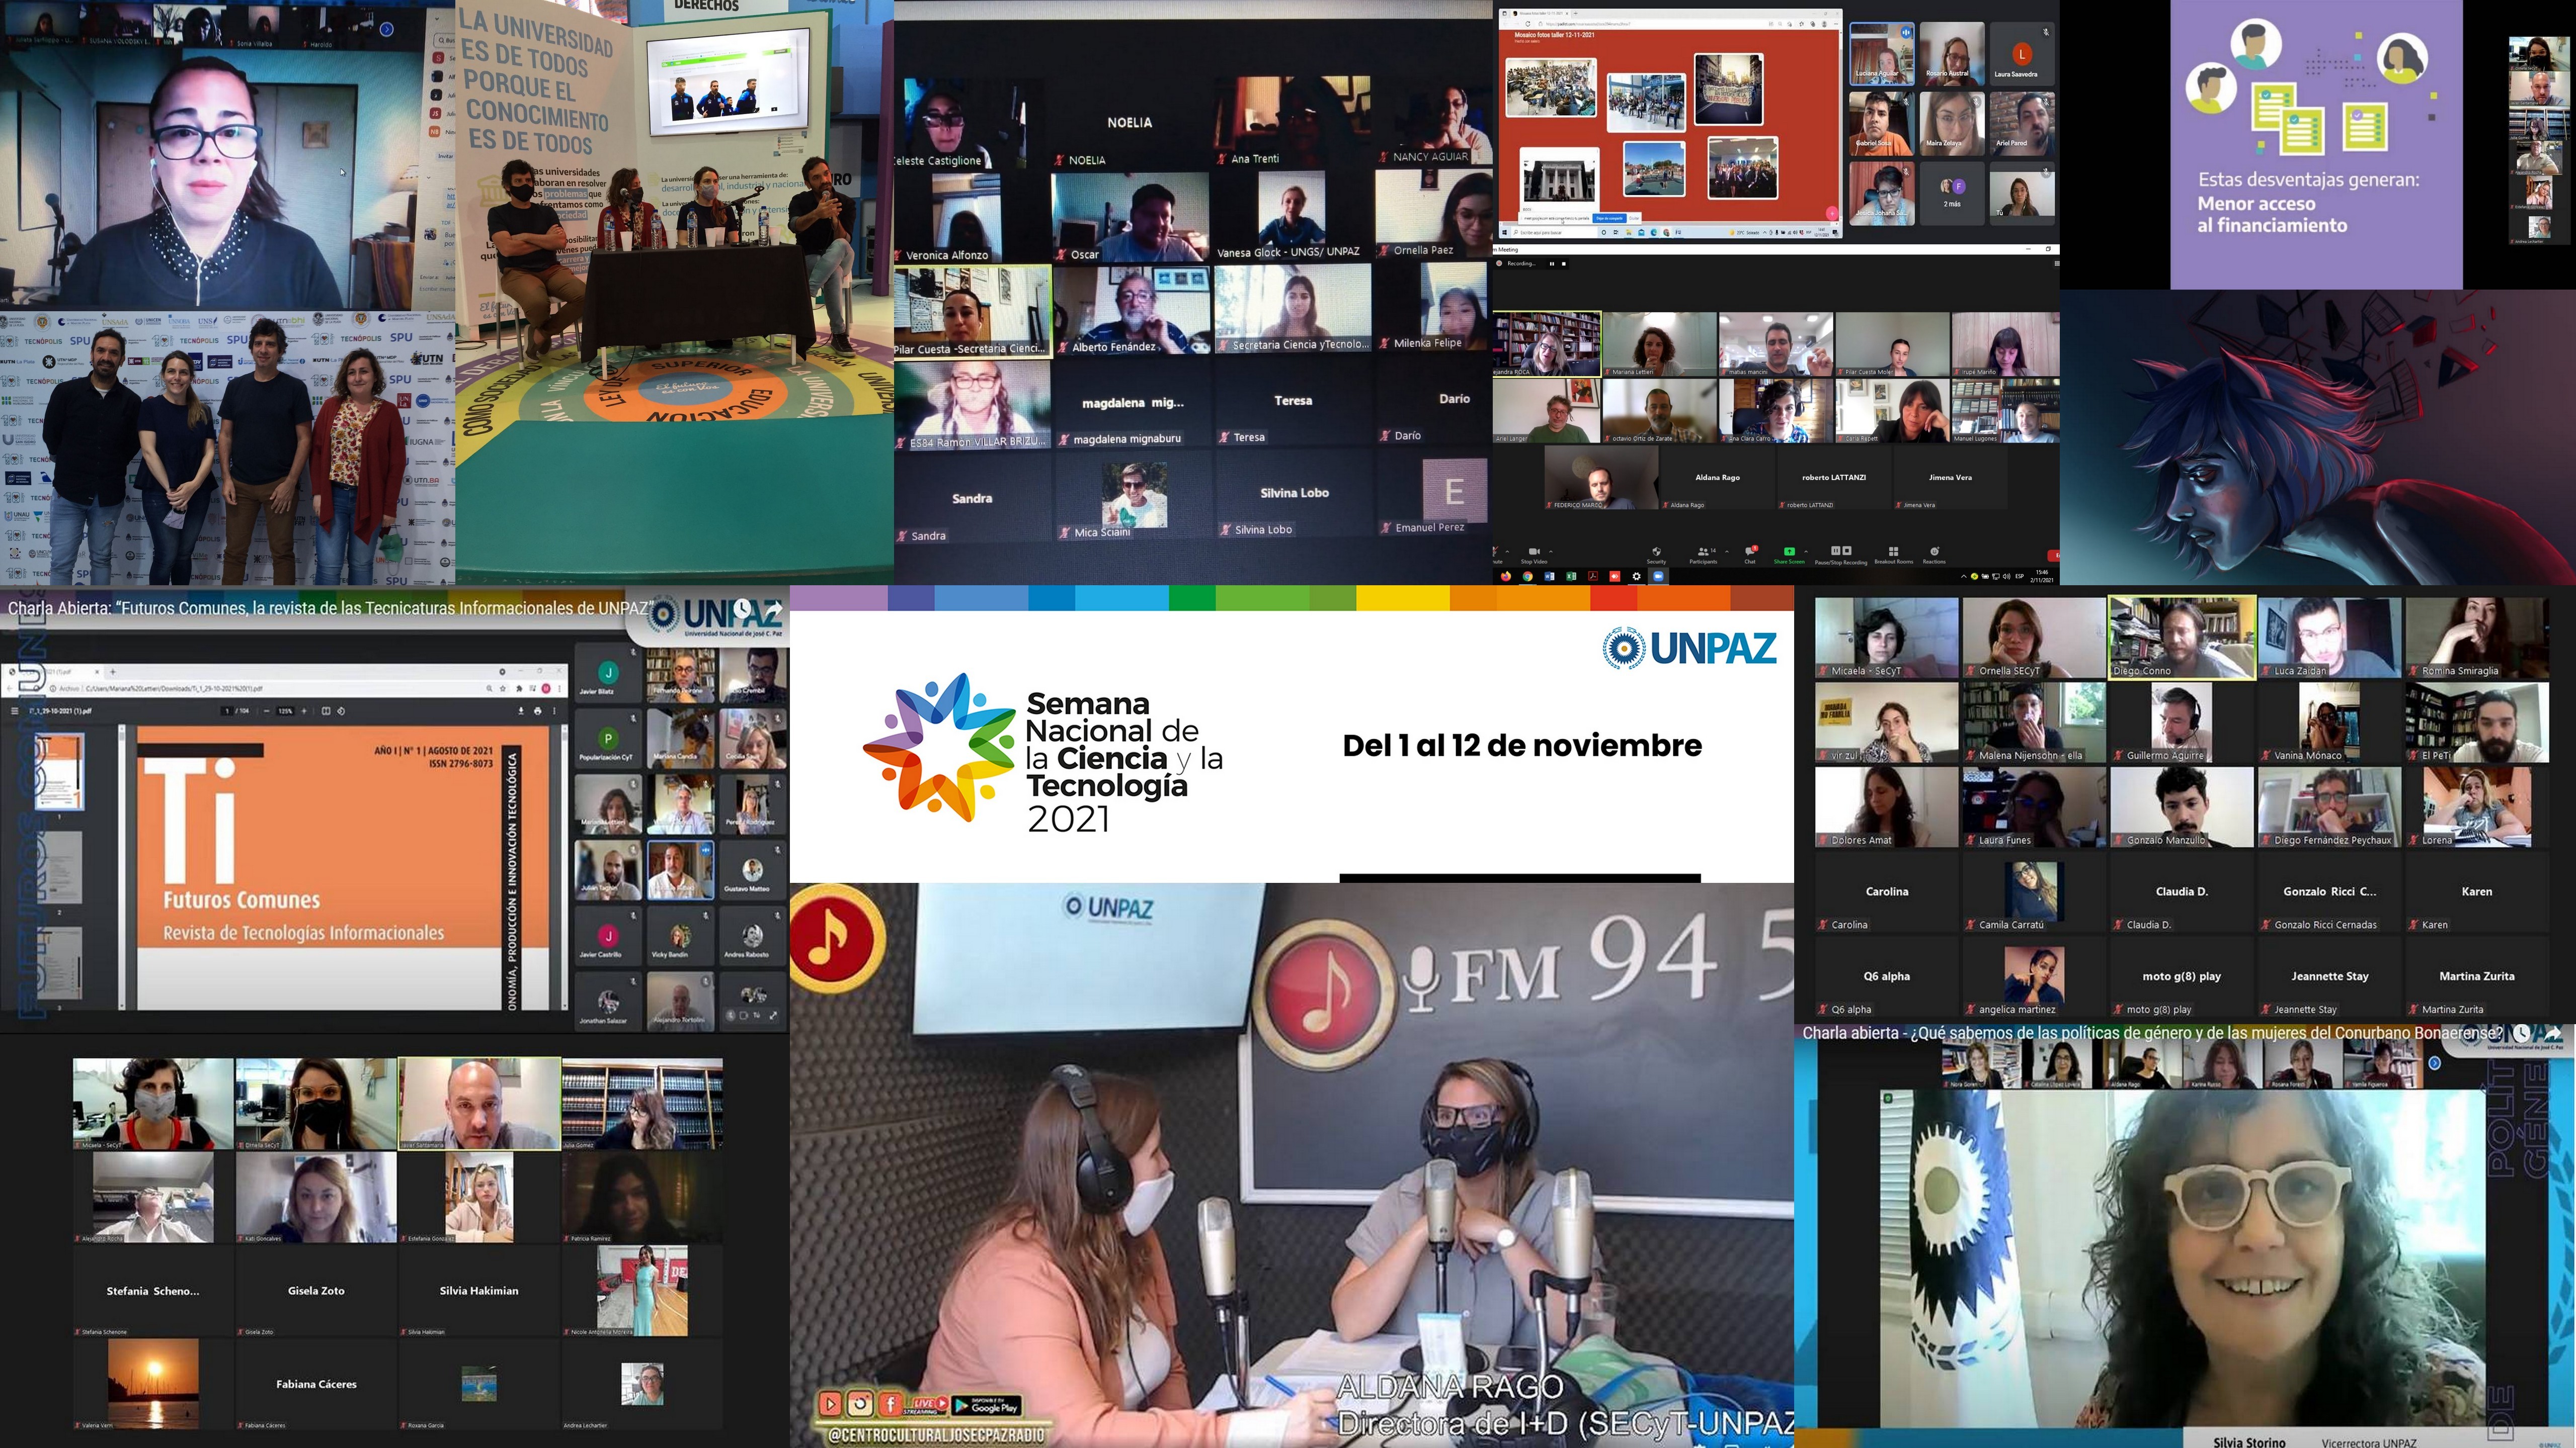The height and width of the screenshot is (1448, 2576).
Task: Click Dejar de compartir button
Action: (1610, 219)
